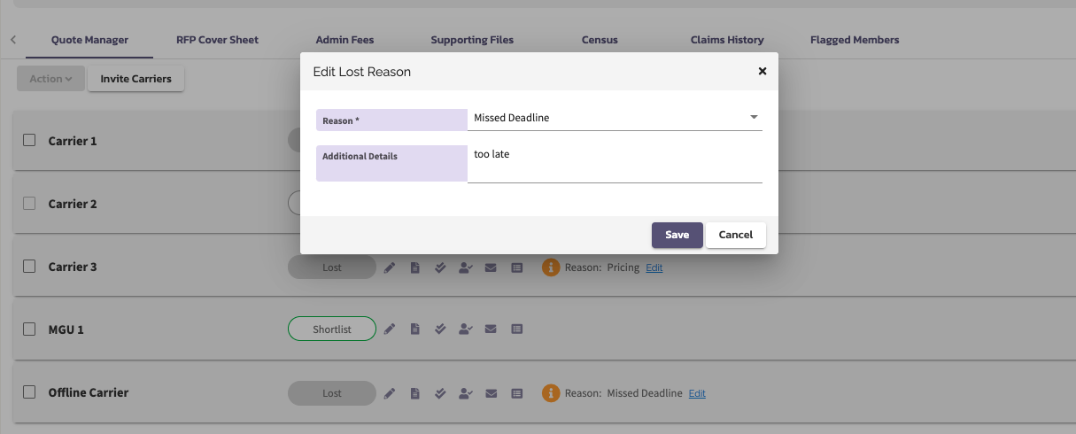1076x434 pixels.
Task: Click the Shortlist status pill for MGU 1
Action: click(332, 329)
